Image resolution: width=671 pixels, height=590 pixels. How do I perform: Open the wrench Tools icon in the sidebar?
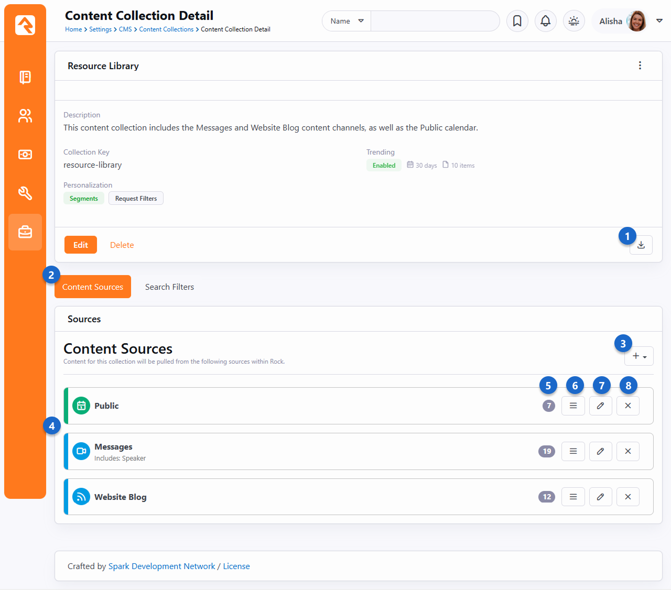point(25,193)
